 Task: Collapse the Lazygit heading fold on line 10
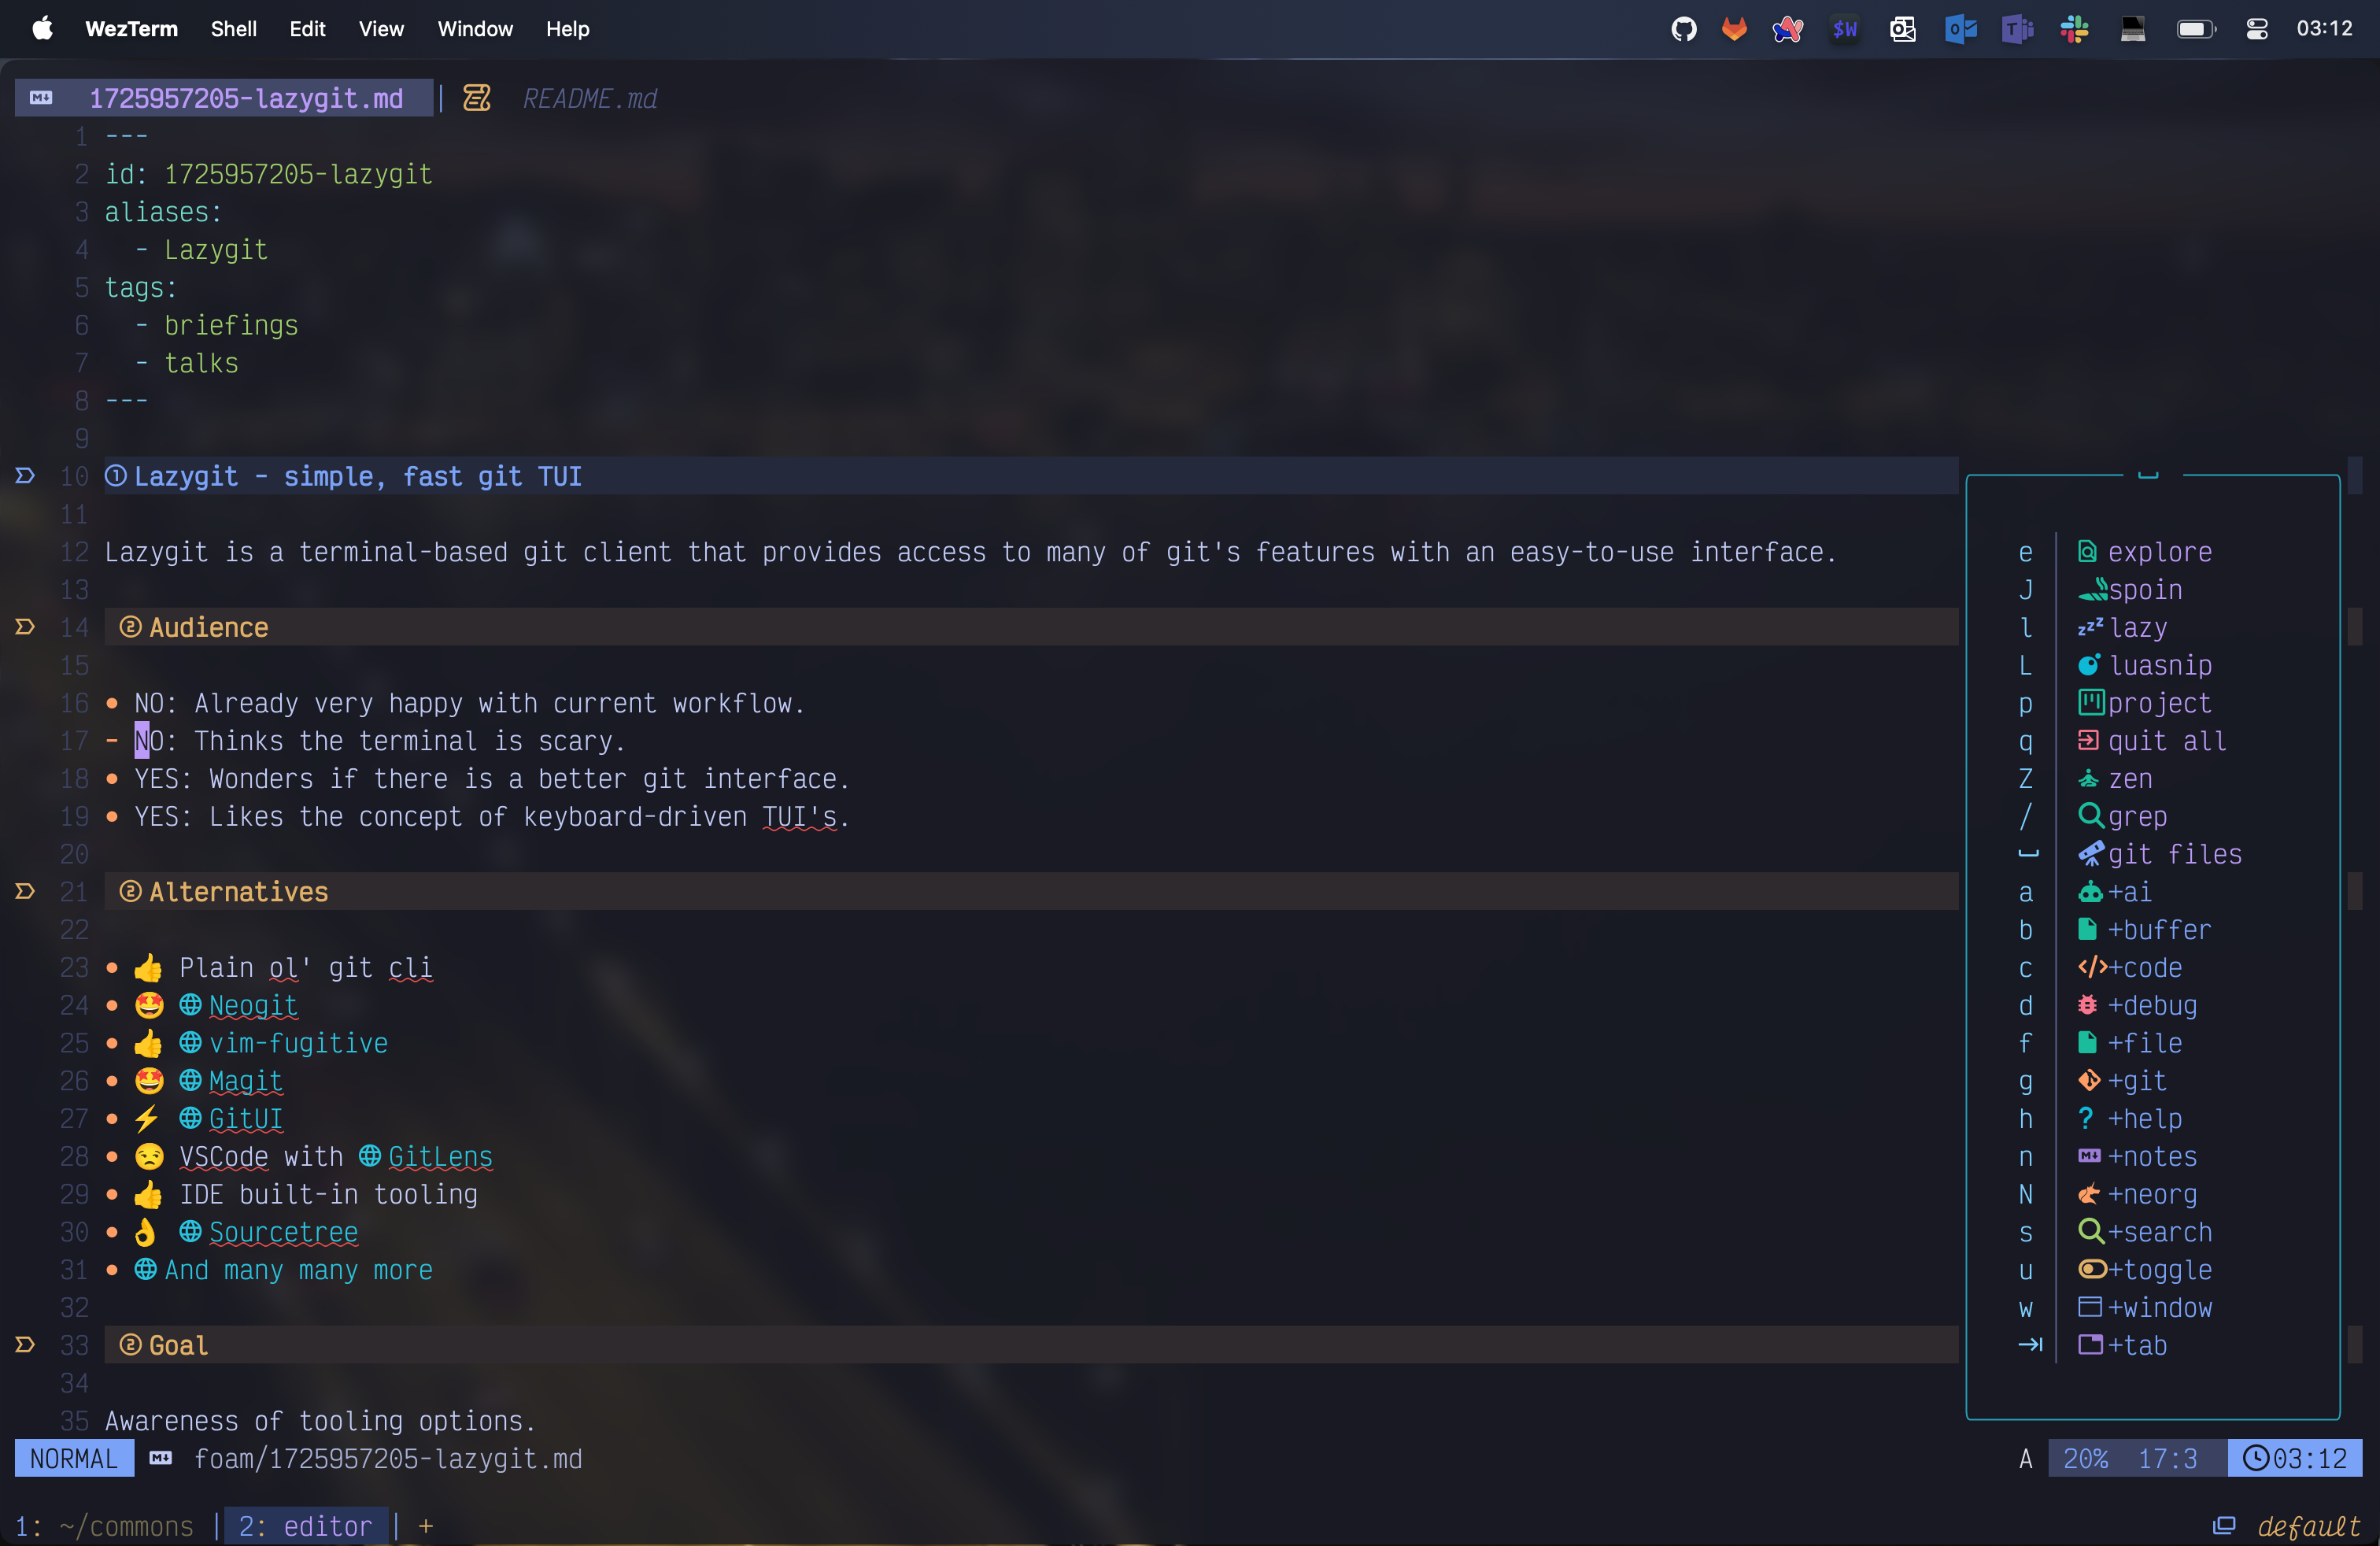pos(25,476)
